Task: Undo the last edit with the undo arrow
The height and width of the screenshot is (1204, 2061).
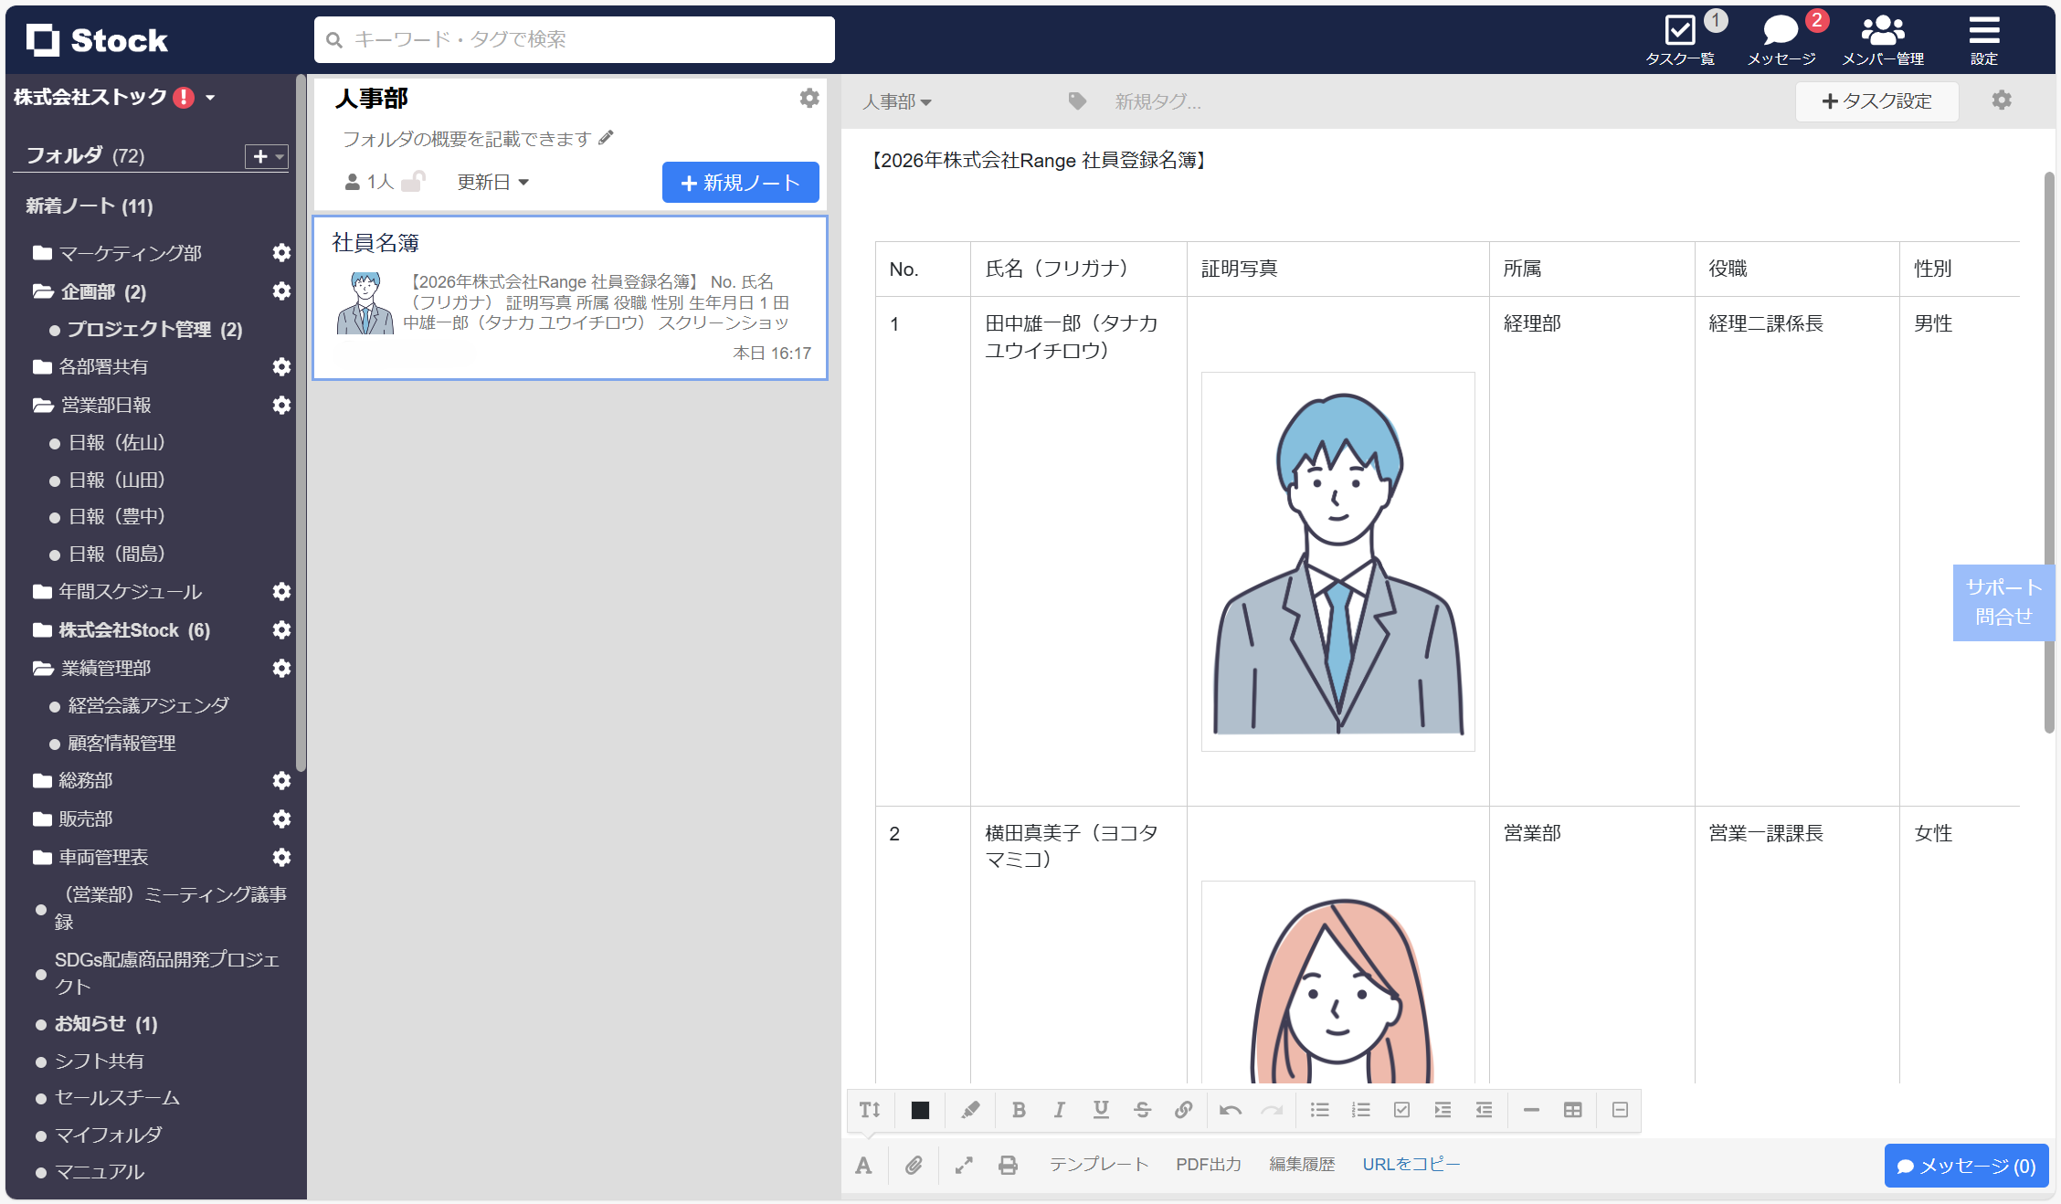Action: click(x=1230, y=1110)
